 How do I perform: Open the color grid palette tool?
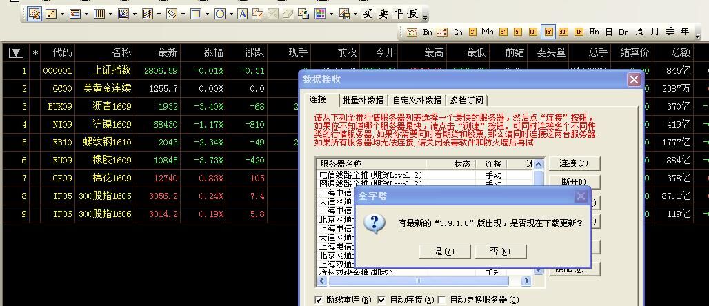pos(320,14)
